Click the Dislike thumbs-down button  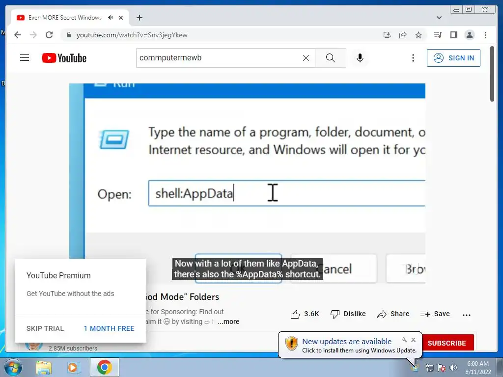coord(348,314)
